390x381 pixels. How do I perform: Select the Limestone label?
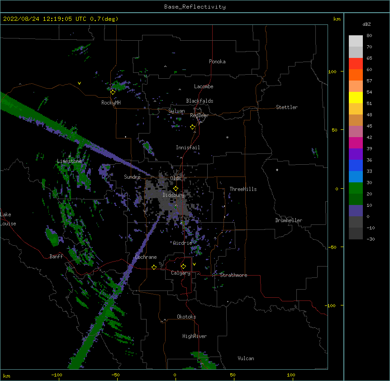tap(69, 161)
